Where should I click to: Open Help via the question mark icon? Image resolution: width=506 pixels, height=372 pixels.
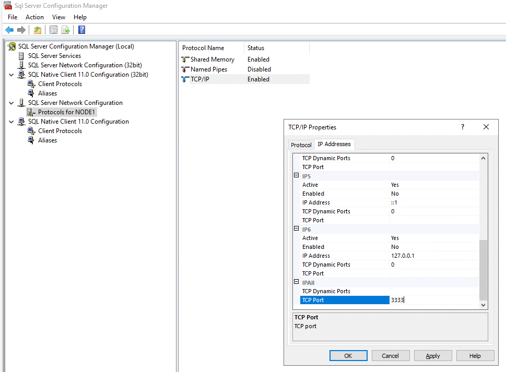[x=81, y=30]
